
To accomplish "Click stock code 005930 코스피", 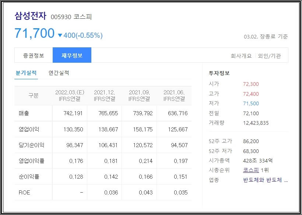I will pyautogui.click(x=71, y=17).
